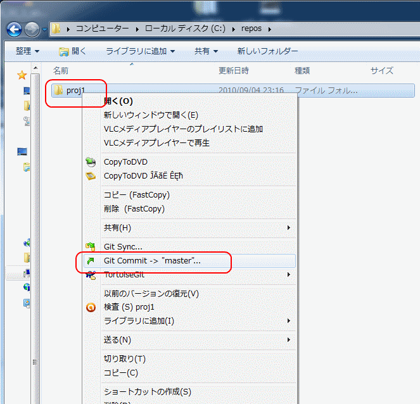Click the Explorer Forward navigation button

click(x=32, y=29)
